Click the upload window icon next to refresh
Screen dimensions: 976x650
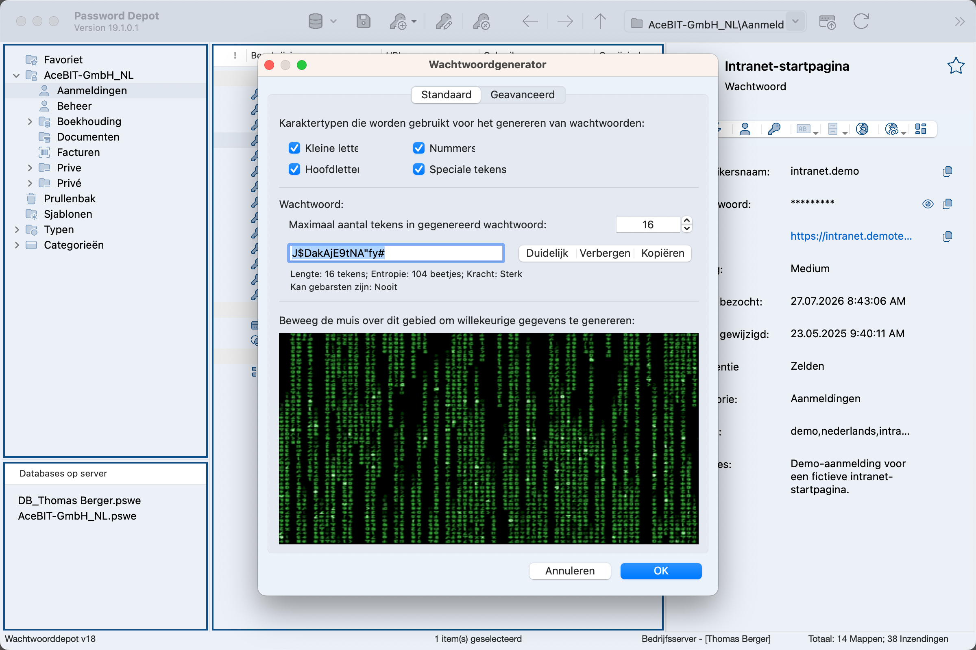827,22
